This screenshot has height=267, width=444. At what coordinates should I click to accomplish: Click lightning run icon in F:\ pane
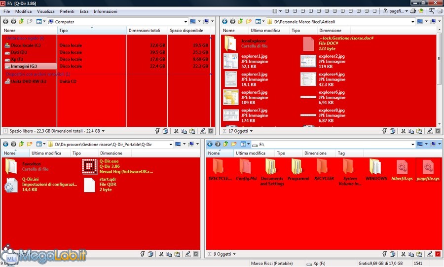pyautogui.click(x=384, y=254)
